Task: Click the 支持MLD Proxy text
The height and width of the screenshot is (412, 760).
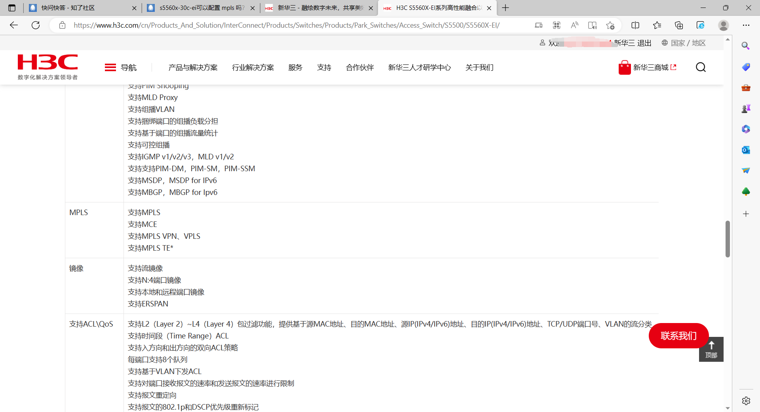Action: [x=153, y=97]
